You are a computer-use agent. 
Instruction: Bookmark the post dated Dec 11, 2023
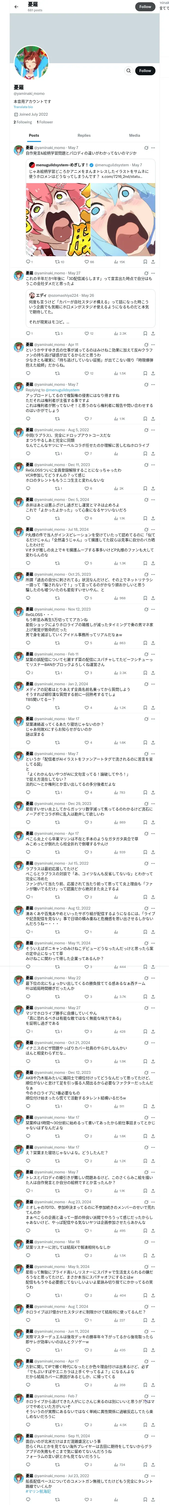click(x=145, y=488)
